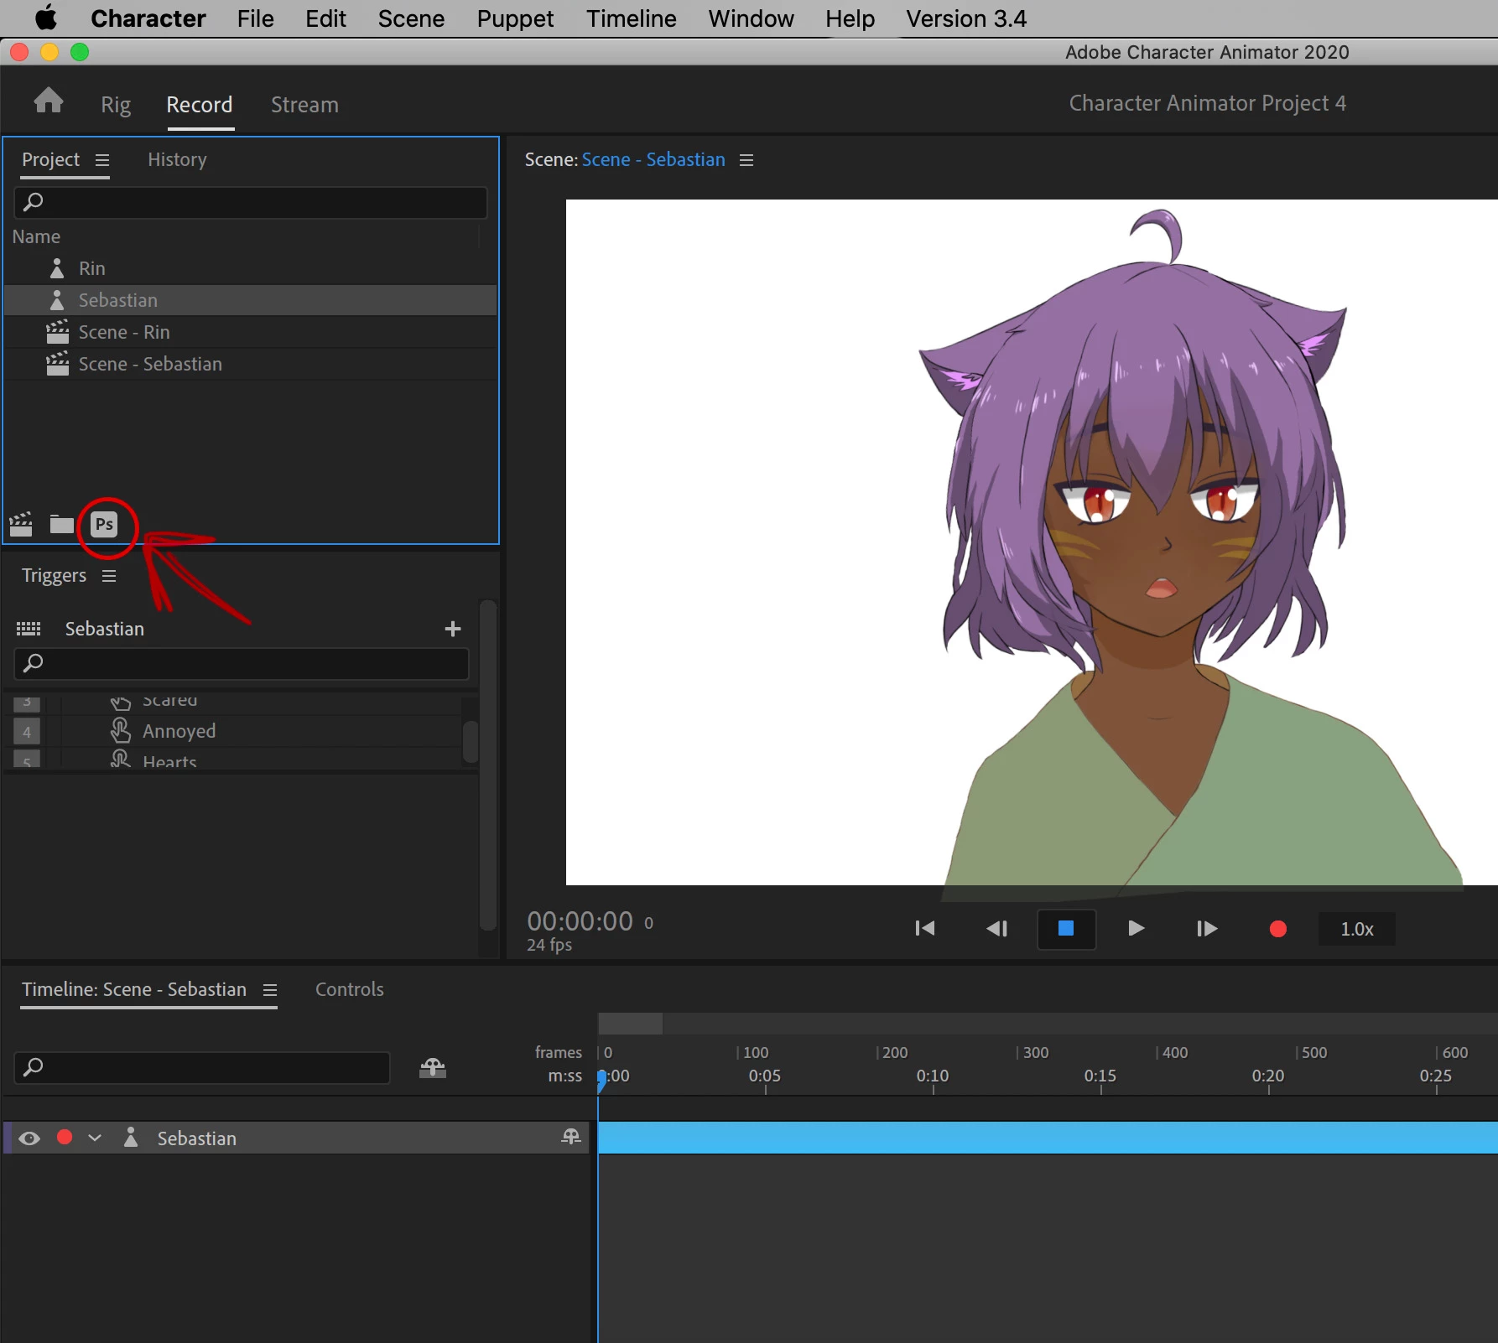Toggle record arming for Sebastian track
The height and width of the screenshot is (1343, 1498).
(x=65, y=1138)
